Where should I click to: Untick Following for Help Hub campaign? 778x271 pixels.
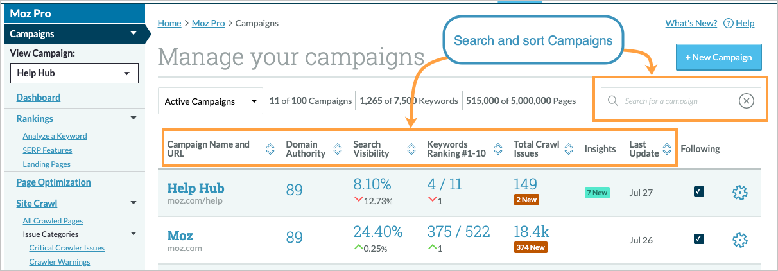coord(699,191)
